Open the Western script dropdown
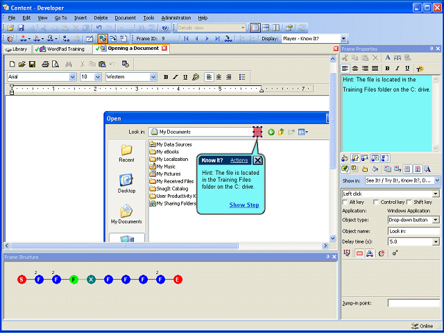444x333 pixels. [x=153, y=77]
